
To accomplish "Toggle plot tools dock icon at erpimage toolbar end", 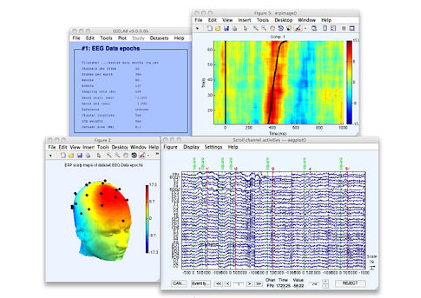I will (352, 28).
